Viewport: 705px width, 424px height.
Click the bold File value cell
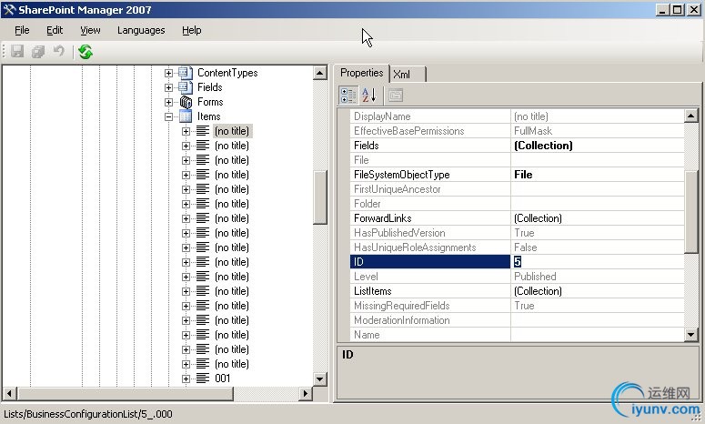(598, 175)
